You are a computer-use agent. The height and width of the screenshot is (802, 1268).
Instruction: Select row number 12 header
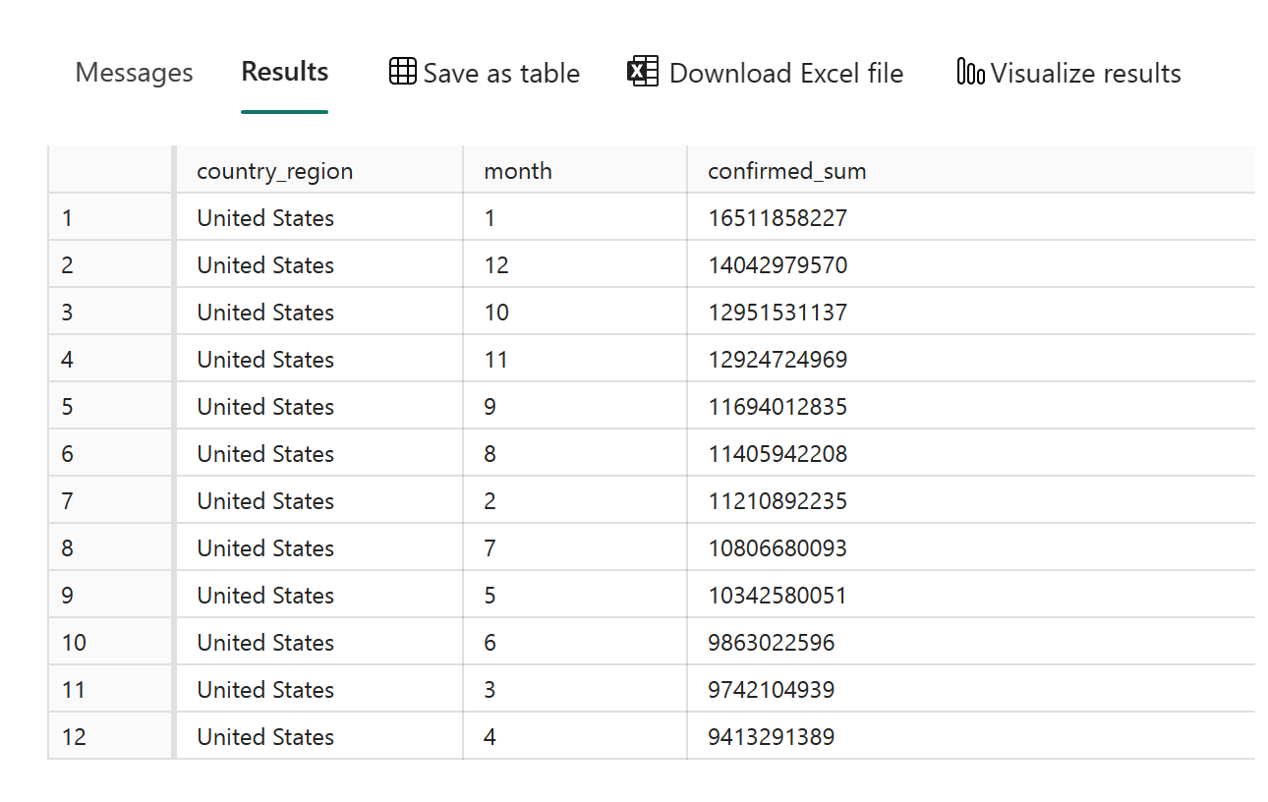point(74,737)
